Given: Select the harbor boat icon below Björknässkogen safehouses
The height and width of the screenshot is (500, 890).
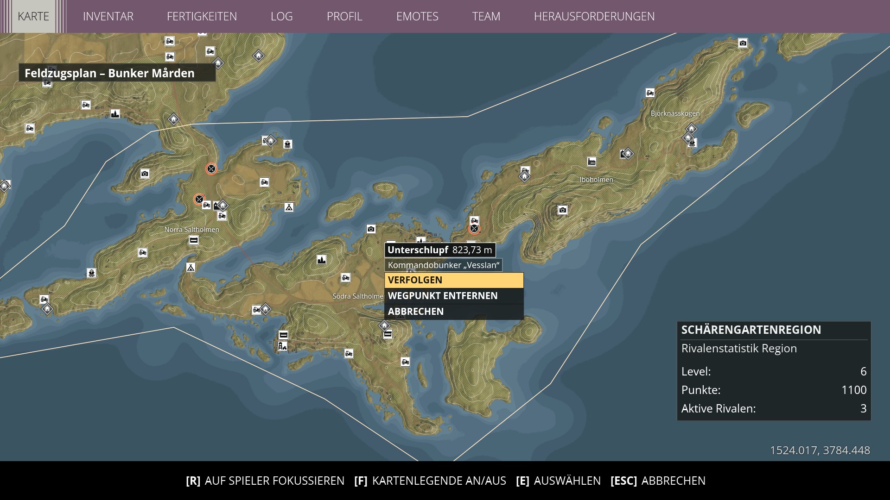Looking at the screenshot, I should 692,143.
